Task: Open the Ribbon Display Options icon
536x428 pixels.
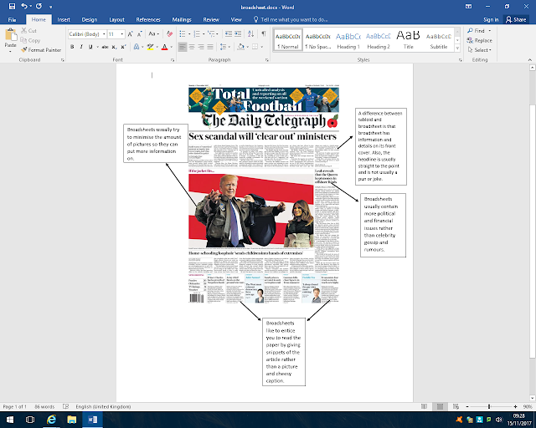Action: pyautogui.click(x=469, y=6)
